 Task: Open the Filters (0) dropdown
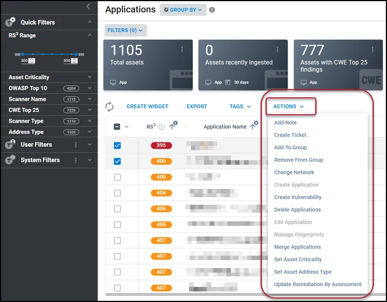click(126, 30)
